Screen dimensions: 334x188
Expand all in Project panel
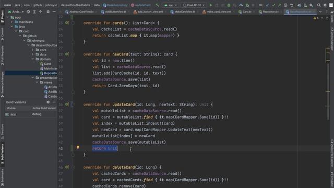pos(34,11)
